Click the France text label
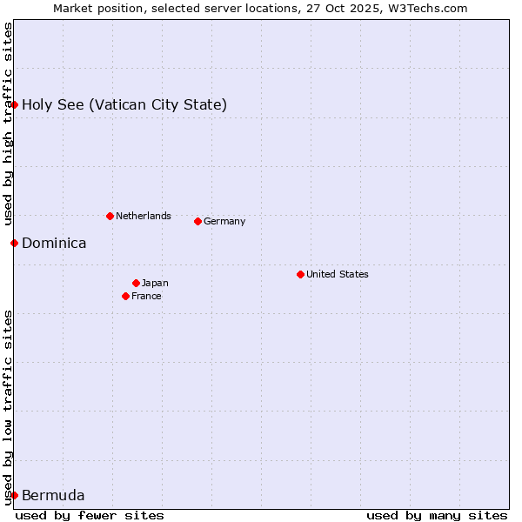The image size is (522, 522). (x=146, y=297)
